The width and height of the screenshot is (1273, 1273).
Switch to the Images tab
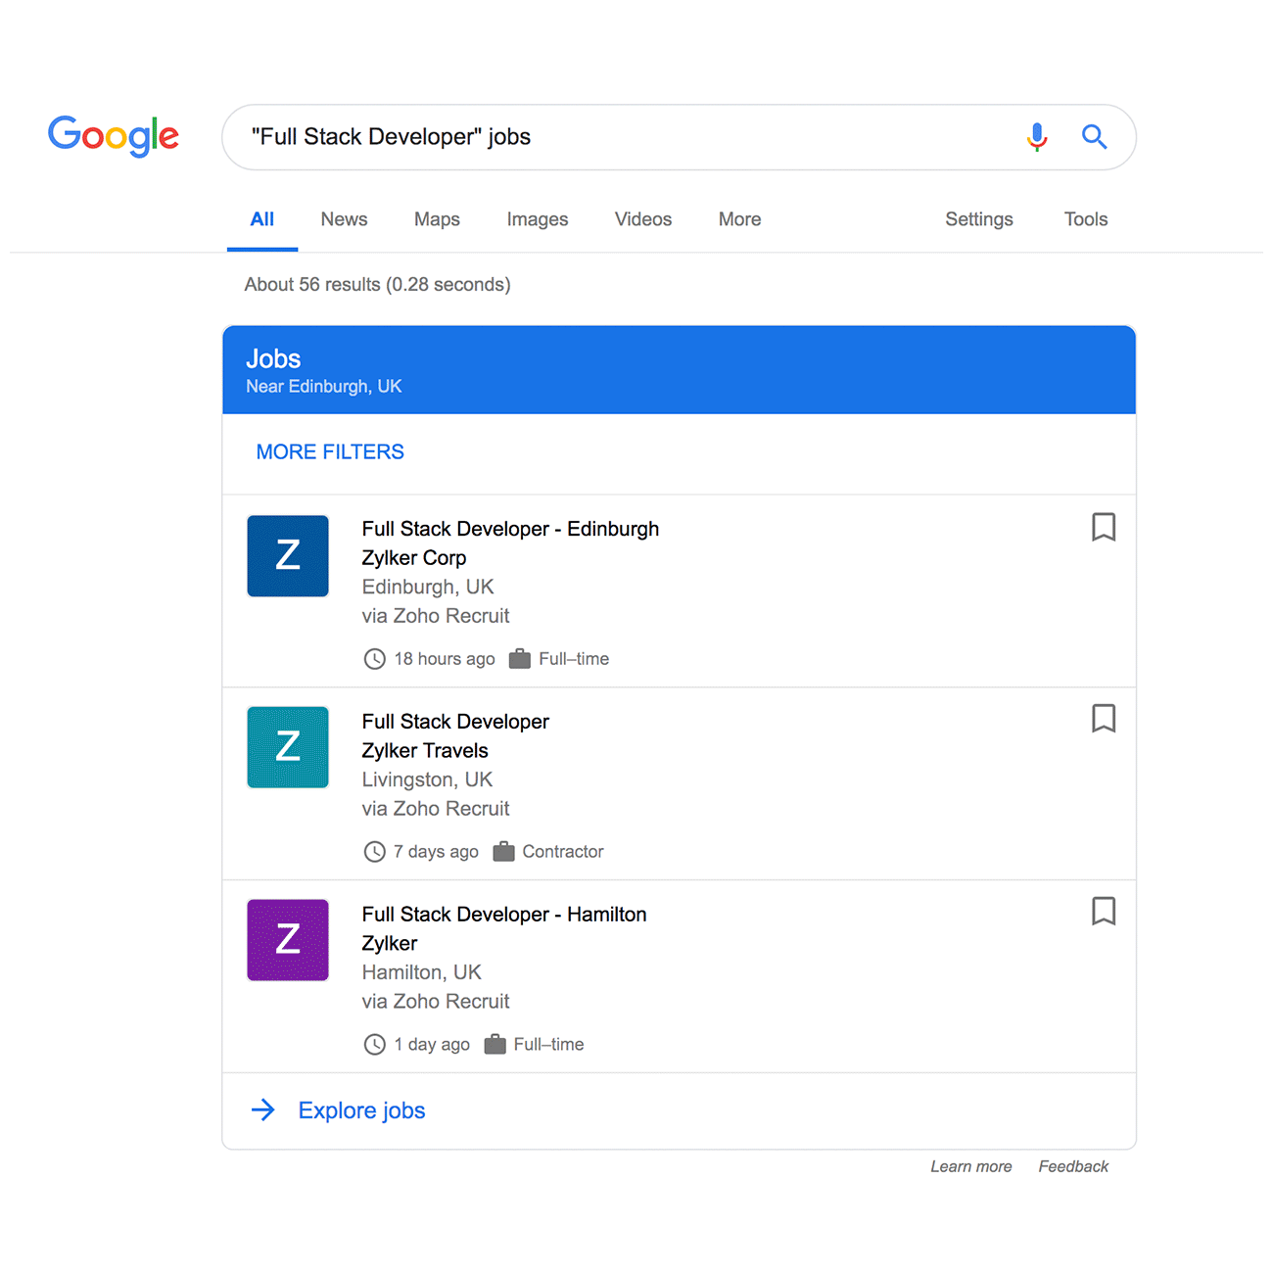tap(538, 219)
